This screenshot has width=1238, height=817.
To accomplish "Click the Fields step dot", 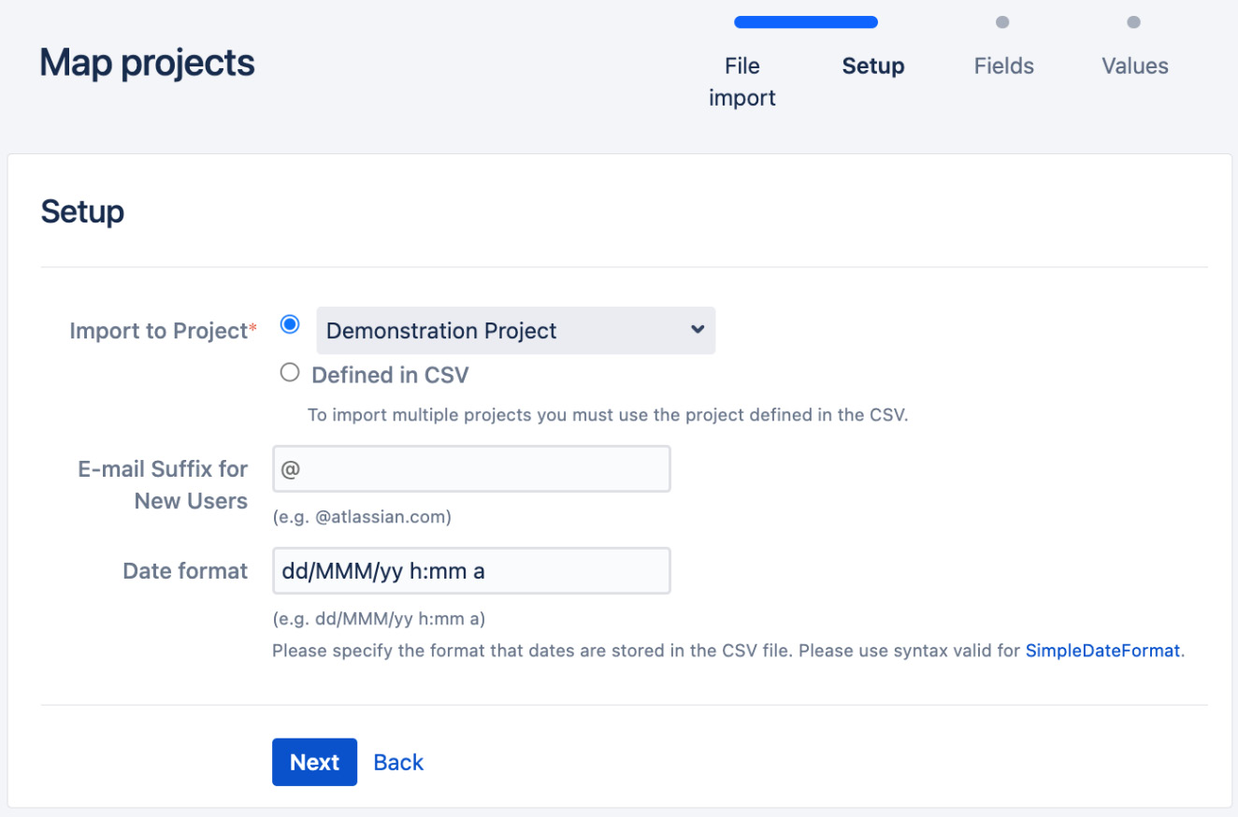I will (1002, 22).
